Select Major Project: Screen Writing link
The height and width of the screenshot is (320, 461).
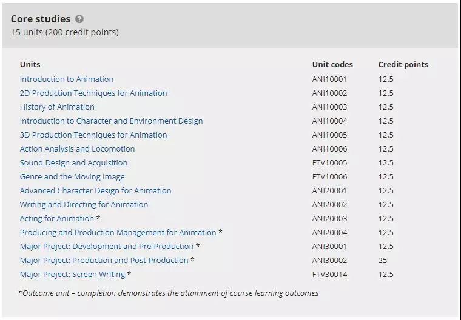[x=72, y=274]
